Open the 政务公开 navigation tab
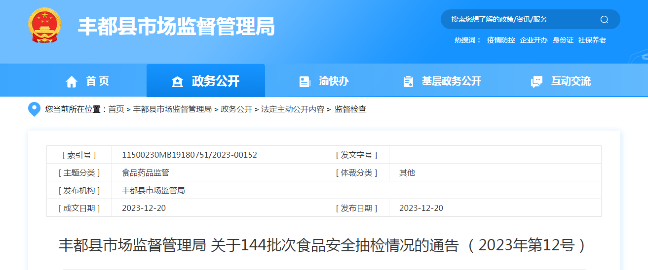The image size is (648, 270). point(206,81)
